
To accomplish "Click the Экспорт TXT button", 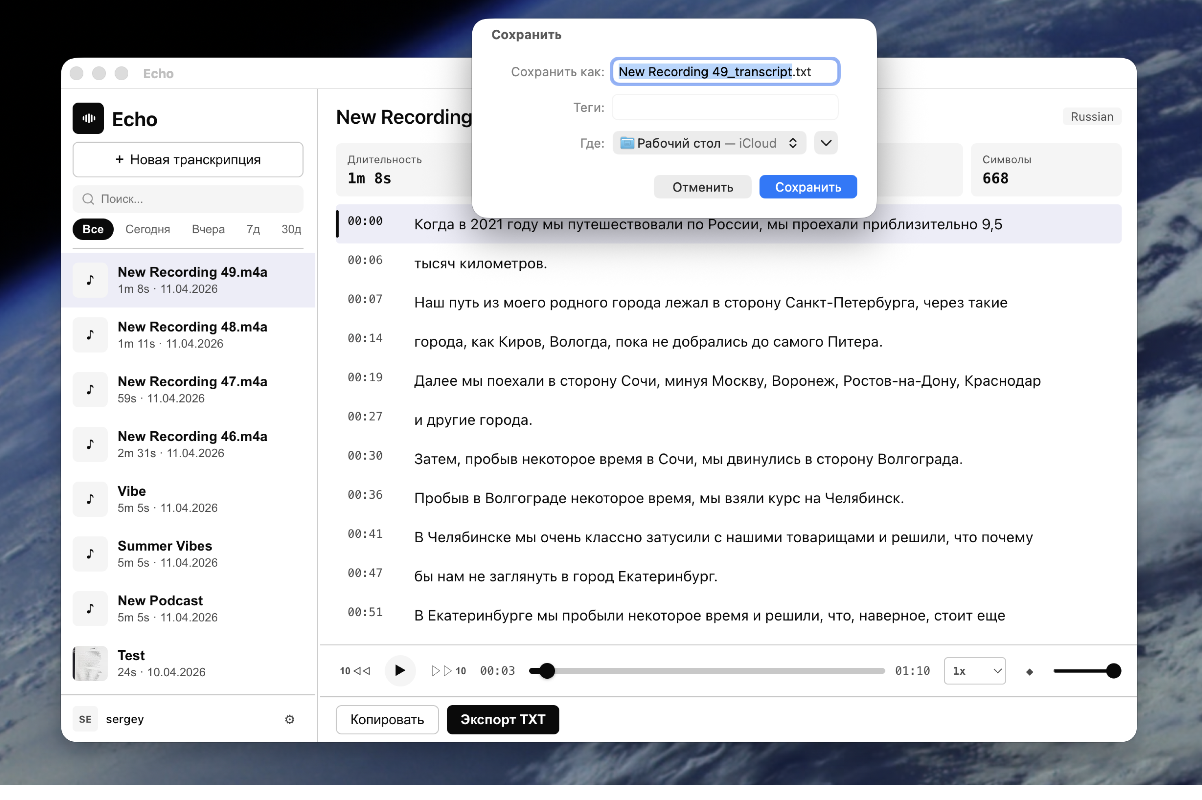I will click(x=503, y=719).
